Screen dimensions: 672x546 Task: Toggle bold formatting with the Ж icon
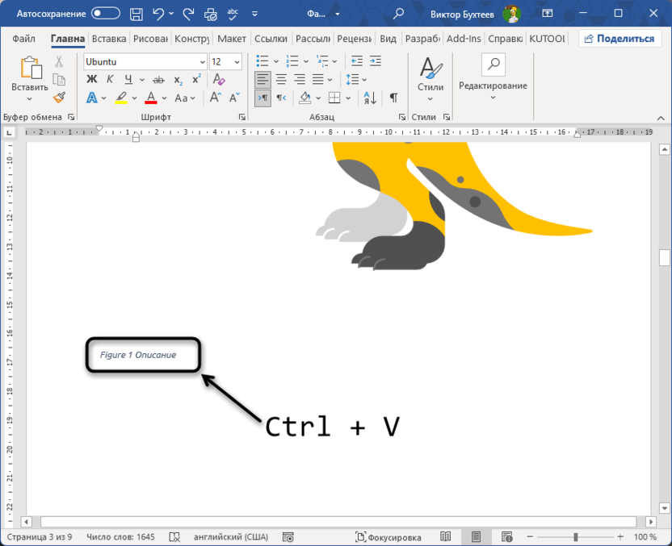coord(93,78)
